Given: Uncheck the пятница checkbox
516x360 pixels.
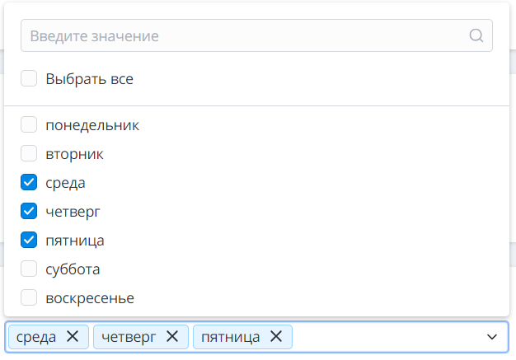Looking at the screenshot, I should [29, 241].
